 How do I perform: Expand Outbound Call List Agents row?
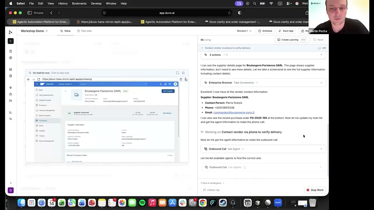pos(263,167)
